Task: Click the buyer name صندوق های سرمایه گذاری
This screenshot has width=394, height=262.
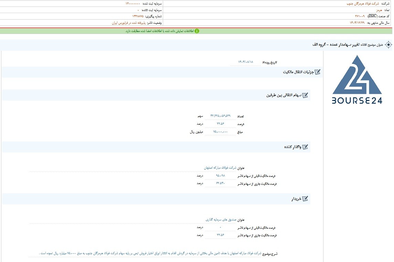Action: point(221,220)
